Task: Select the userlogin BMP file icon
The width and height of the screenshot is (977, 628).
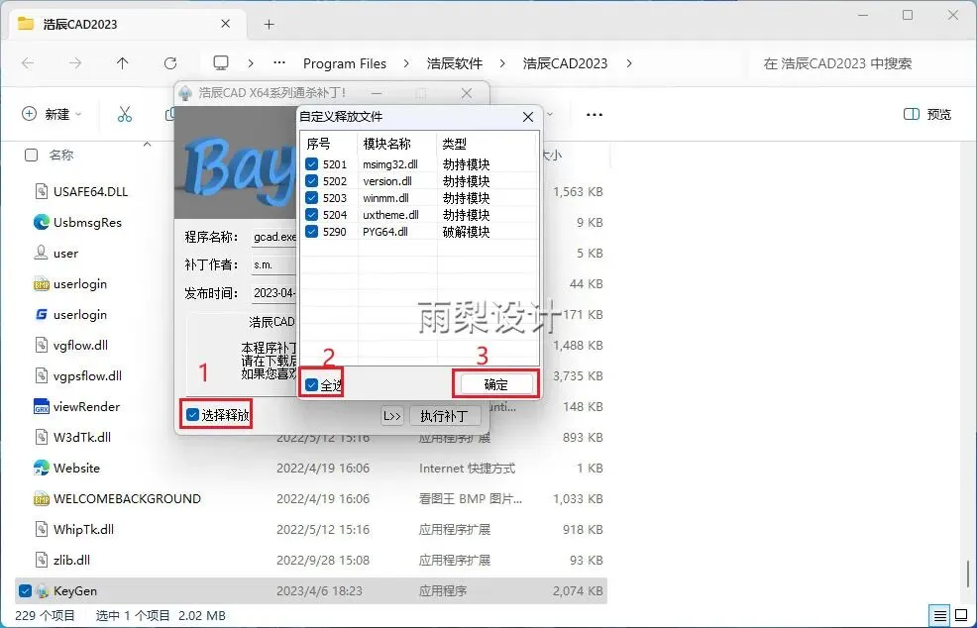Action: 42,284
